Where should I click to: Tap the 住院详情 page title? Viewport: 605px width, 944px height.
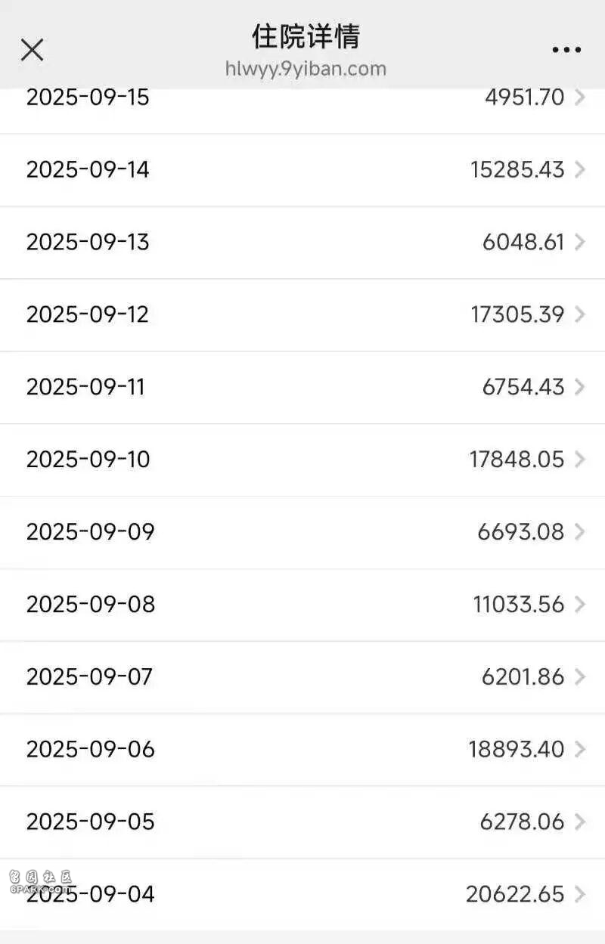click(x=306, y=36)
